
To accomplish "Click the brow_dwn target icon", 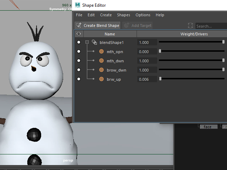I will (101, 70).
